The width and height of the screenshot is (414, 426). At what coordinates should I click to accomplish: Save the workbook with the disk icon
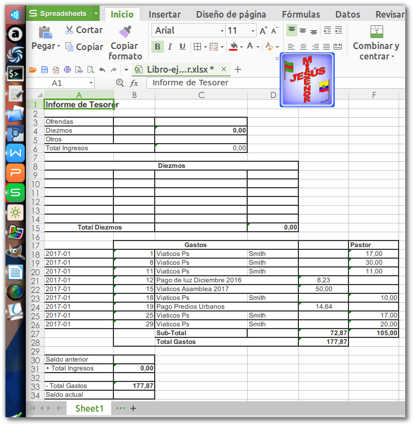click(44, 70)
